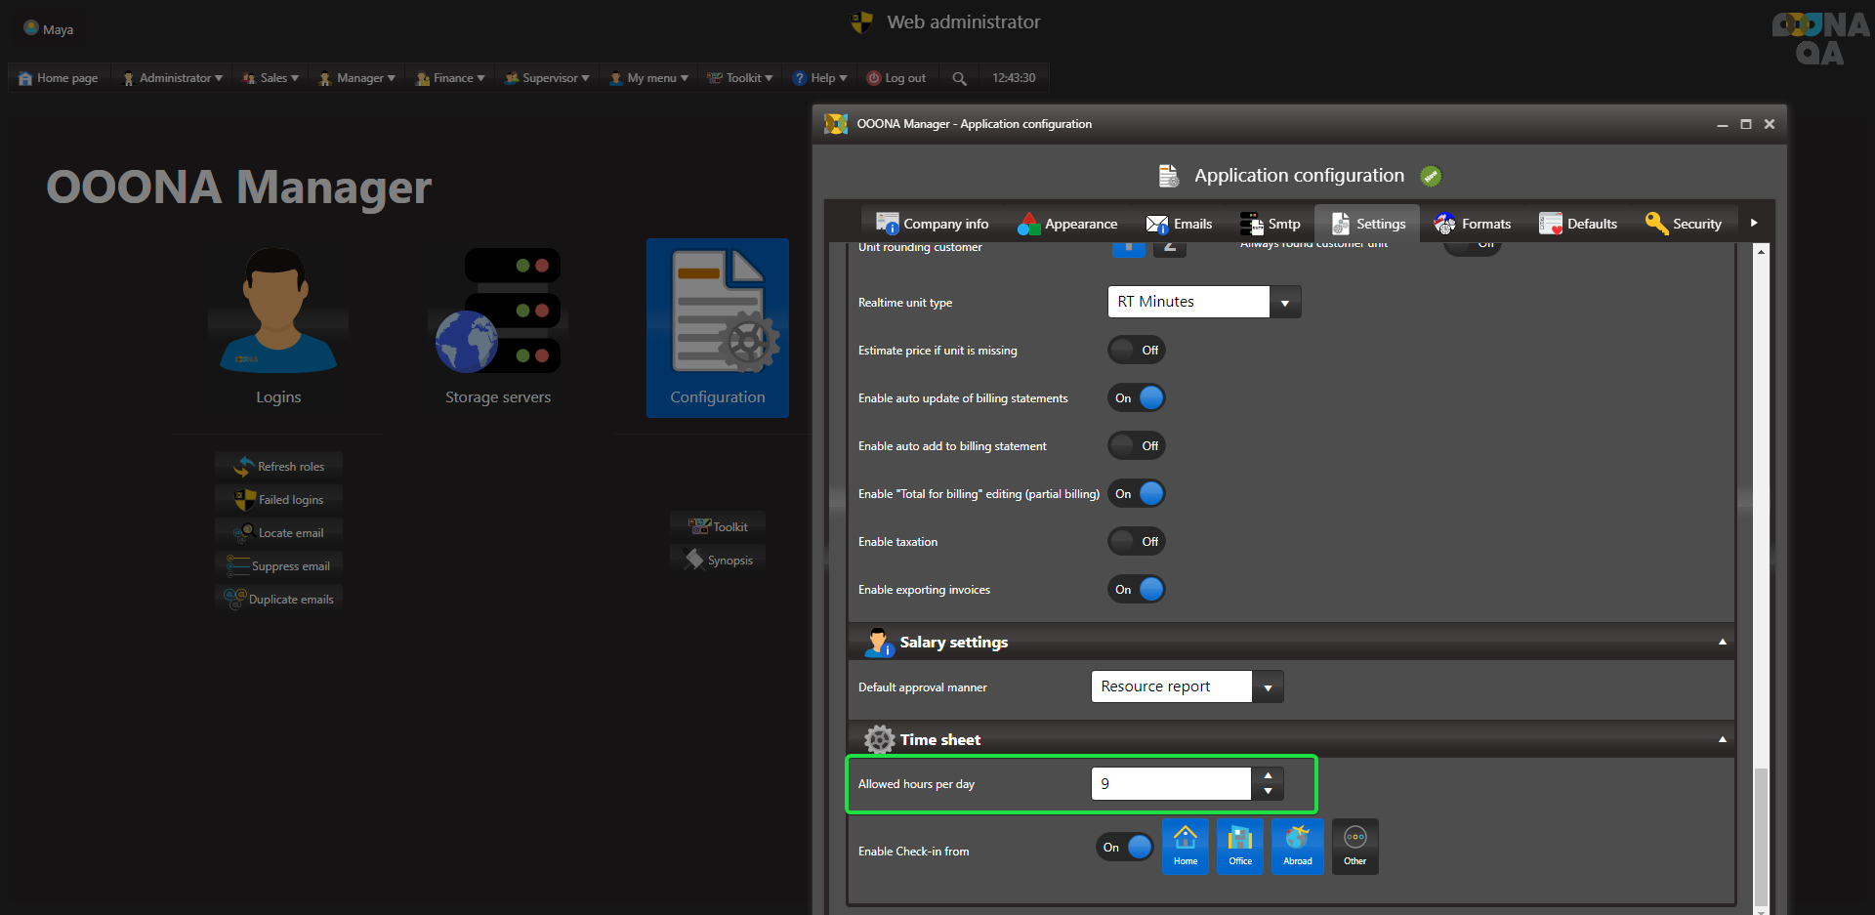1875x915 pixels.
Task: Click the Suppress email button
Action: pos(279,566)
